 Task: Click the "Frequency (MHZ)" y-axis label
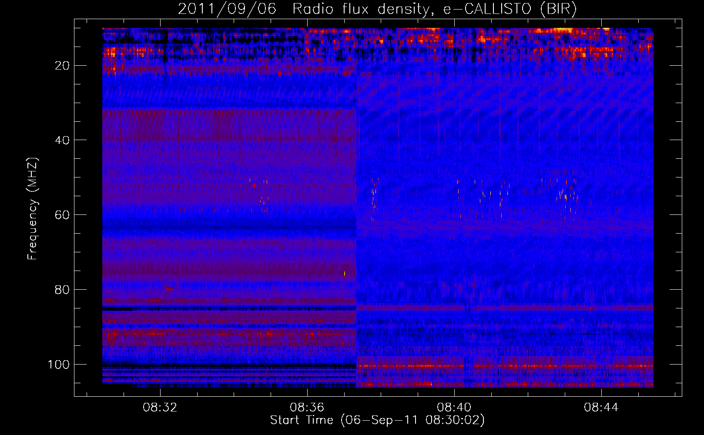click(33, 209)
